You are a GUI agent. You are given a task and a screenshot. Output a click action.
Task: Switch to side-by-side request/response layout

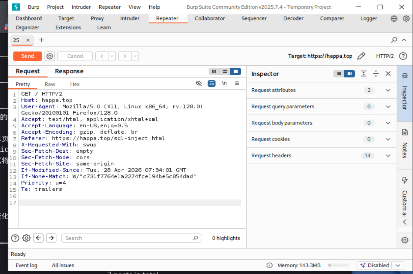pos(214,72)
